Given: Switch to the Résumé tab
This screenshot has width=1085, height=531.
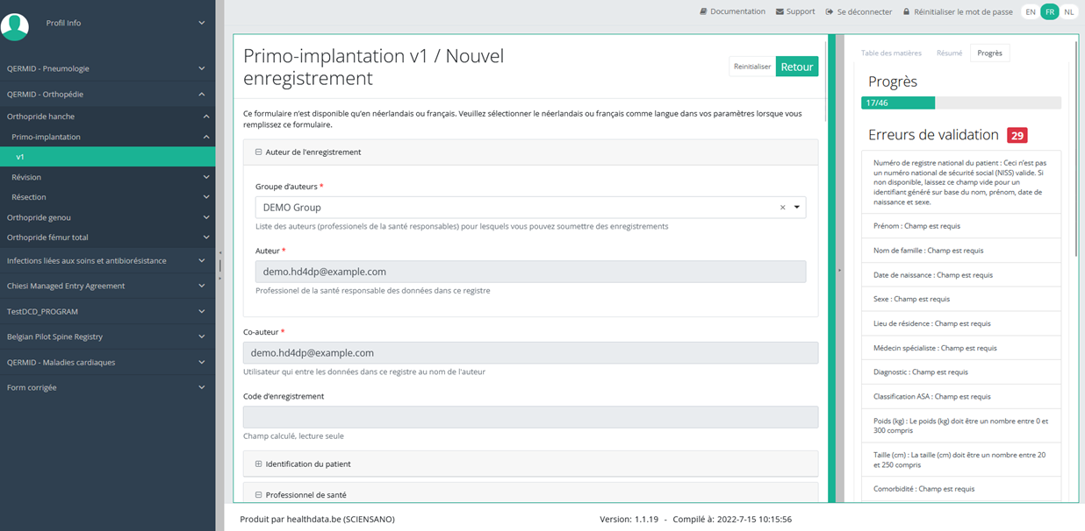Looking at the screenshot, I should point(949,53).
